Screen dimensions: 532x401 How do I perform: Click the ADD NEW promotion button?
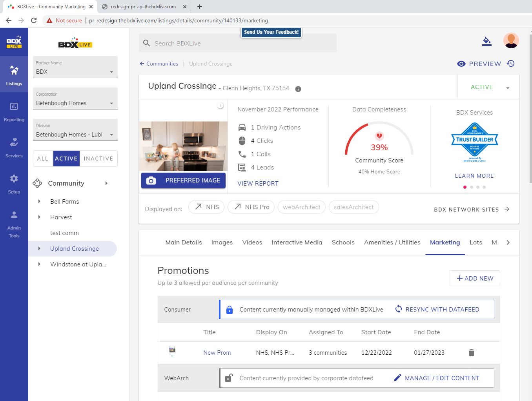(x=474, y=278)
